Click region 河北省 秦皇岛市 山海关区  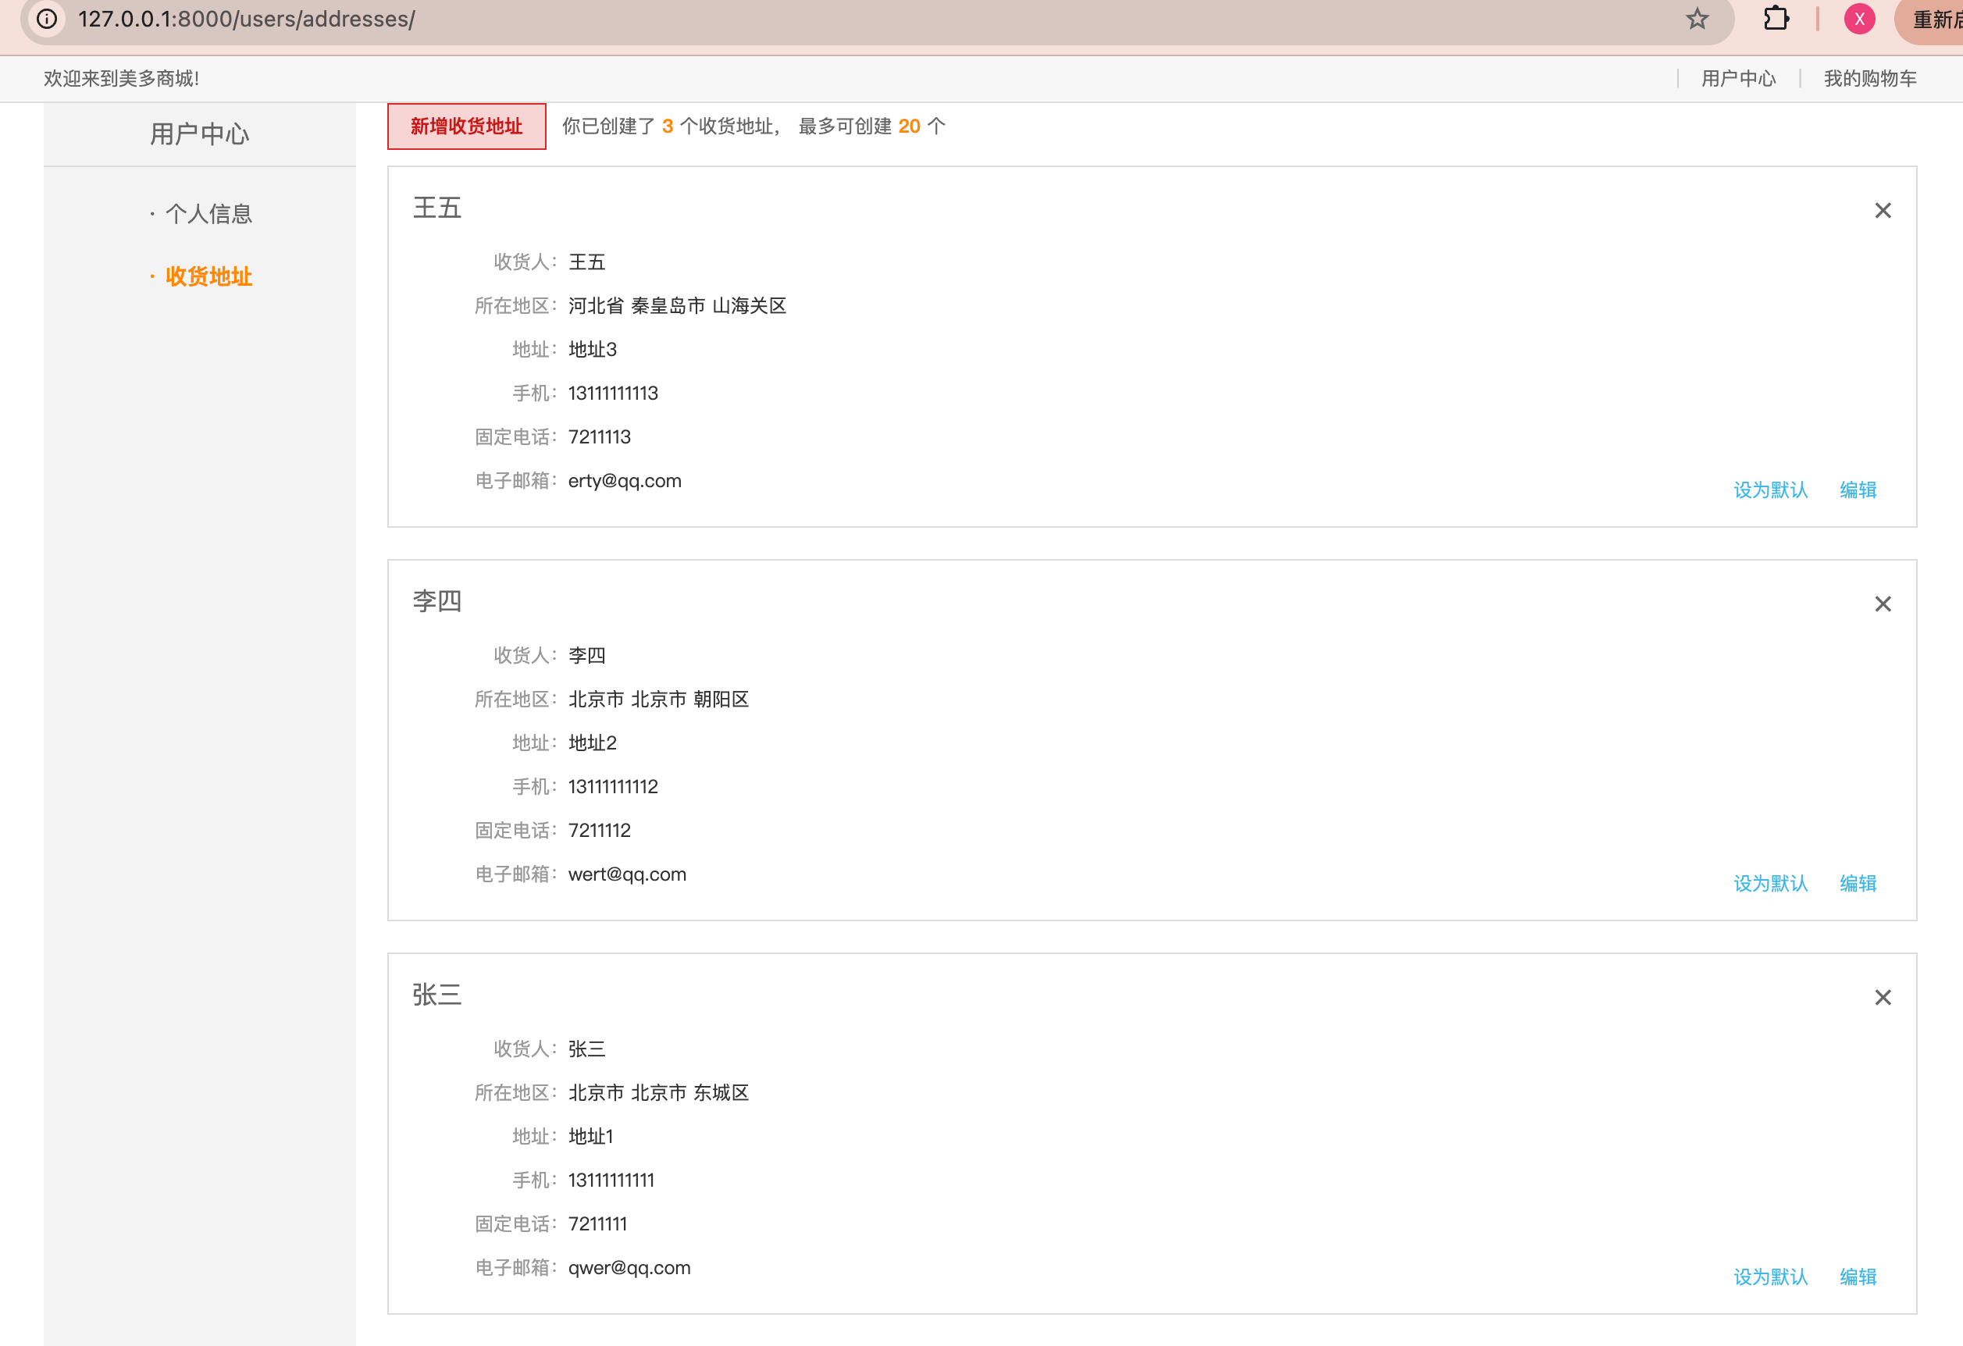pyautogui.click(x=678, y=306)
